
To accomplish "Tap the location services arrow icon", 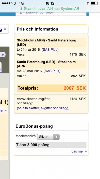I will click(87, 3).
